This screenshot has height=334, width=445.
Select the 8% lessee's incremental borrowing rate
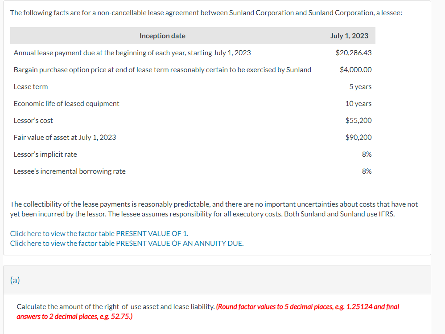pyautogui.click(x=367, y=171)
